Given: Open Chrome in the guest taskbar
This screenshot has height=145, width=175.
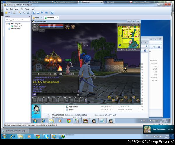Looking at the screenshot, I should click(x=69, y=121).
